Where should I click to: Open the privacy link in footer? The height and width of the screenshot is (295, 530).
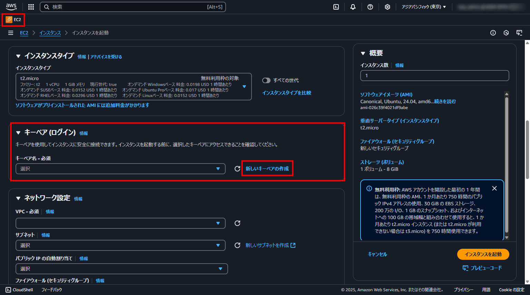(463, 290)
